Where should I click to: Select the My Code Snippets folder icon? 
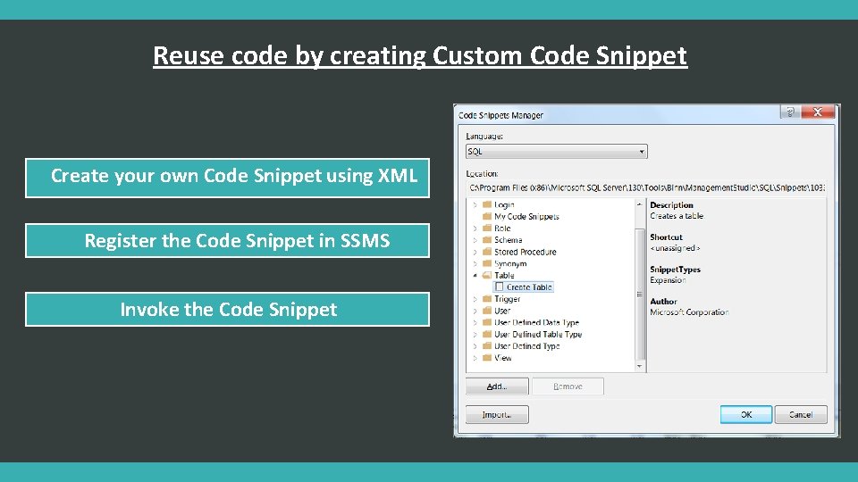pyautogui.click(x=486, y=216)
